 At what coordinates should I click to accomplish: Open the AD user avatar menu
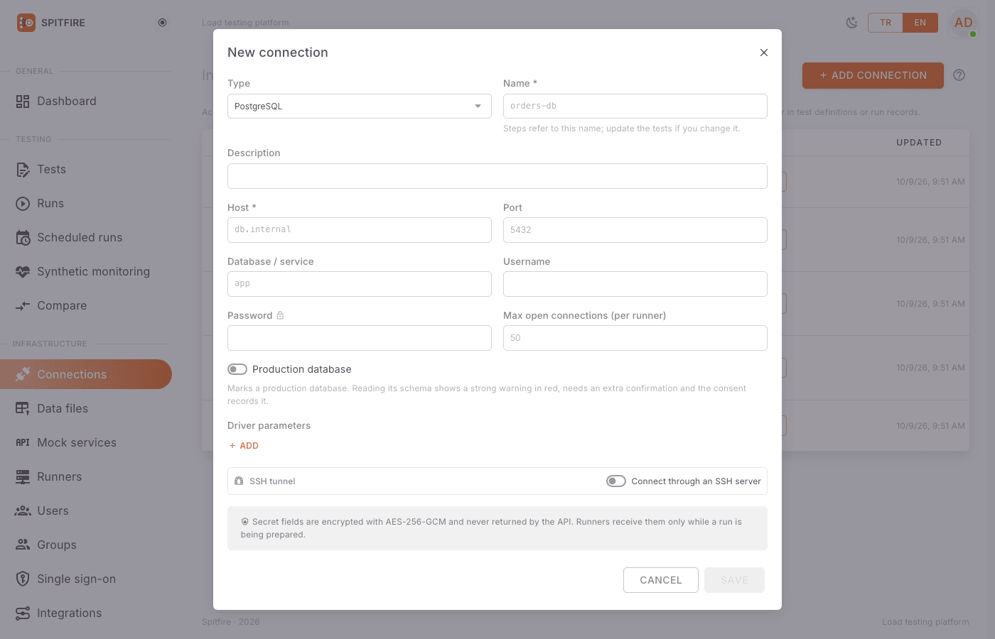[964, 23]
